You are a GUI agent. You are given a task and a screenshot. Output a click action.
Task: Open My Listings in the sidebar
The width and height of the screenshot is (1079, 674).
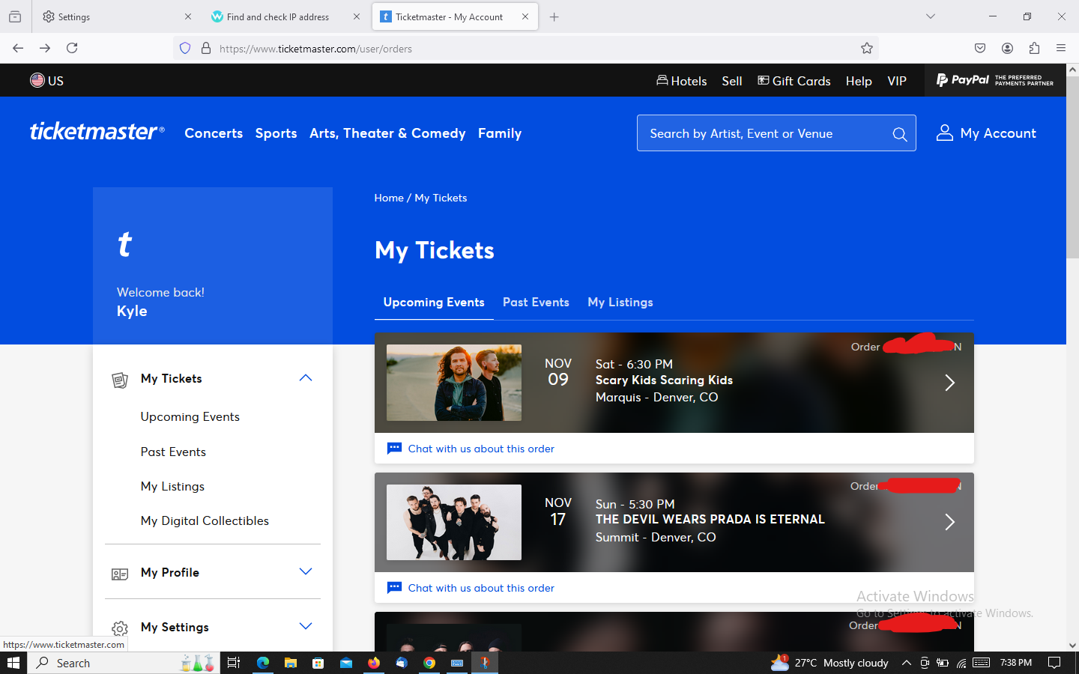172,486
